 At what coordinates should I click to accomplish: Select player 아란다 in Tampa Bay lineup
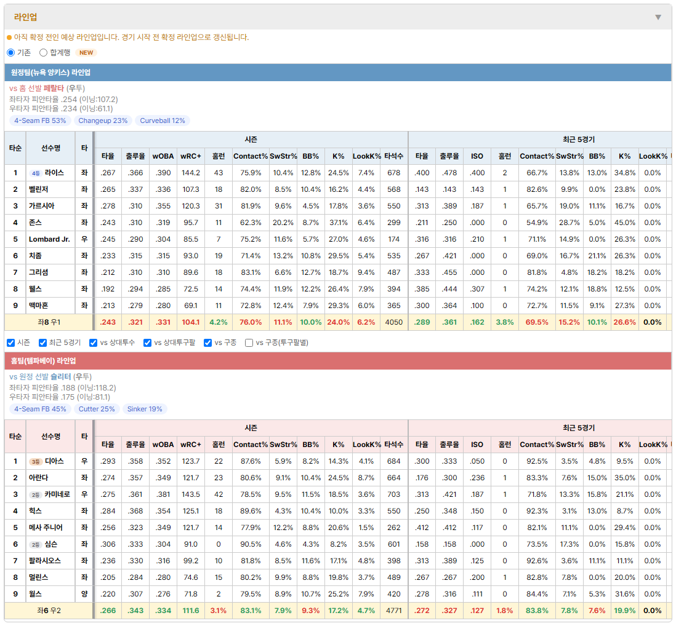pos(38,478)
